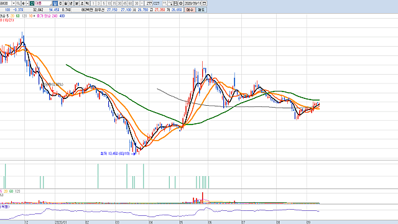Switch to yearly (년) chart period

tap(71, 3)
